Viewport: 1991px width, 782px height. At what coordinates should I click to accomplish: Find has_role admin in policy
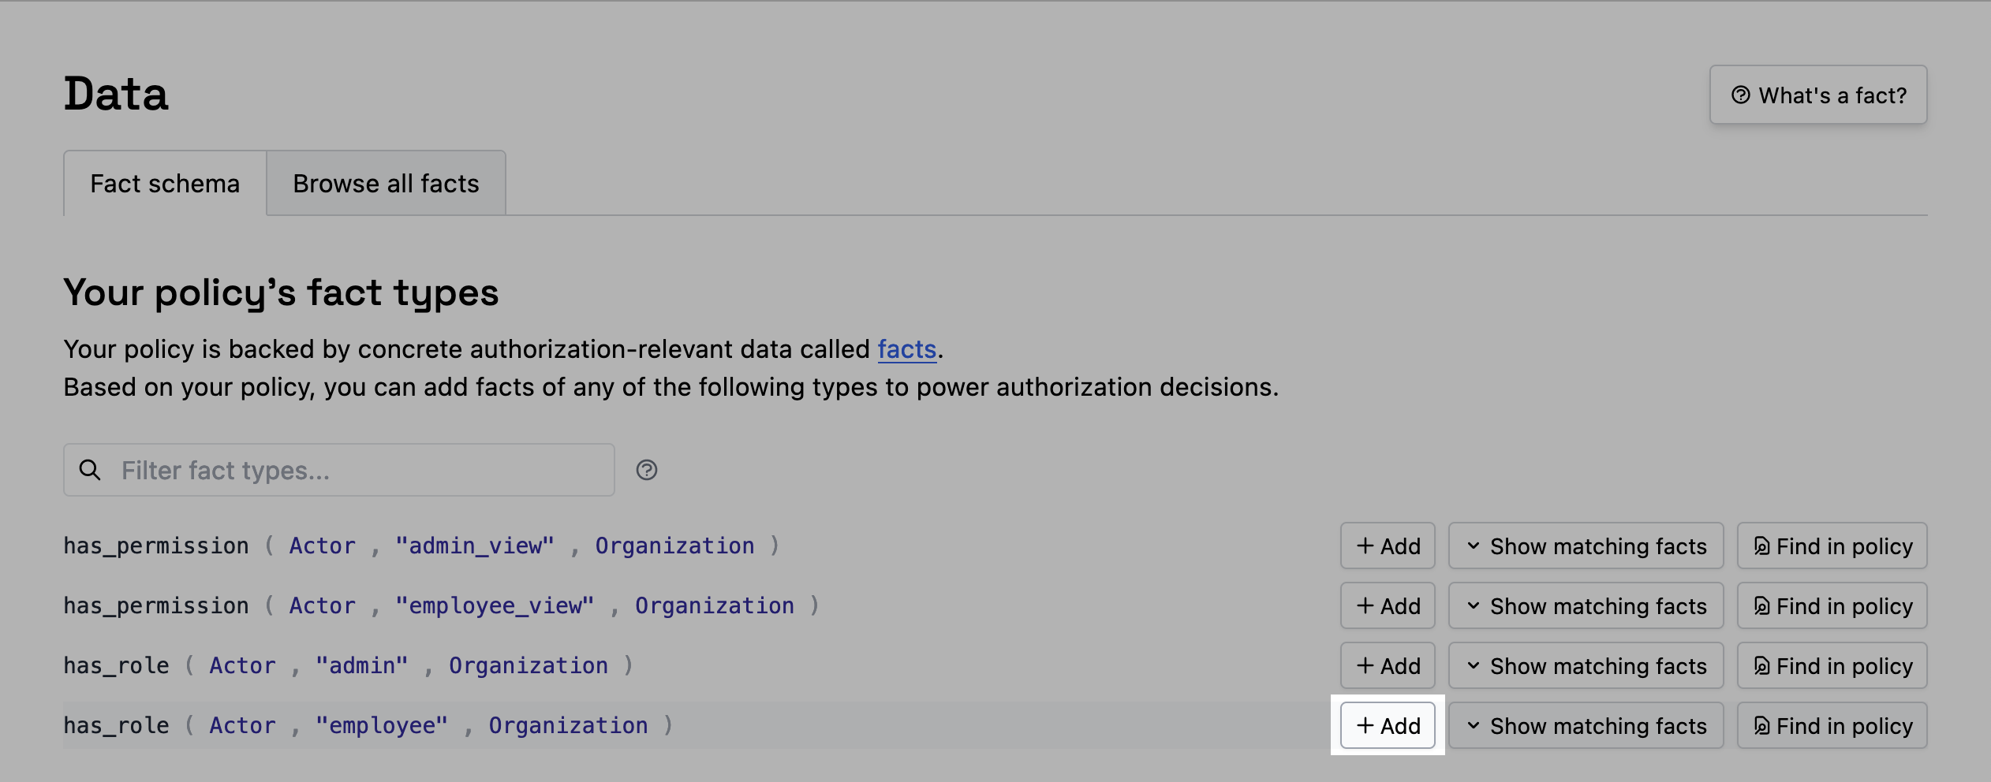[1832, 666]
